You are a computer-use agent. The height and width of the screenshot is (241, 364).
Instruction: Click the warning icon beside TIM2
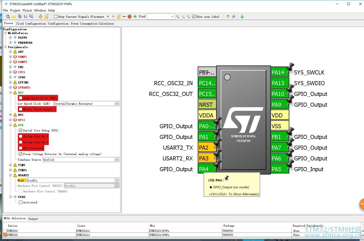(15, 165)
